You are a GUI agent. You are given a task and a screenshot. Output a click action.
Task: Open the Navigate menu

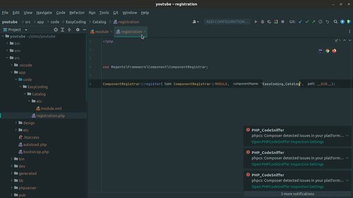[x=44, y=13]
